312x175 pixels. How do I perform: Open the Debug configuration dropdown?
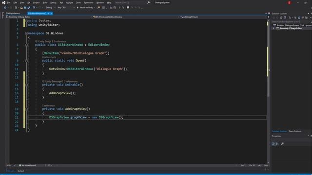[50, 8]
